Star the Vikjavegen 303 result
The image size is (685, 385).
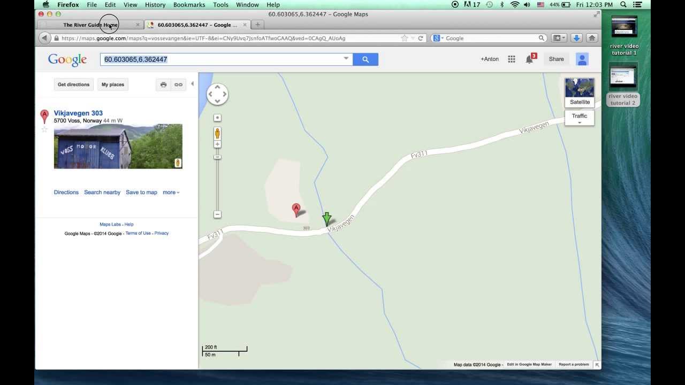pyautogui.click(x=44, y=129)
